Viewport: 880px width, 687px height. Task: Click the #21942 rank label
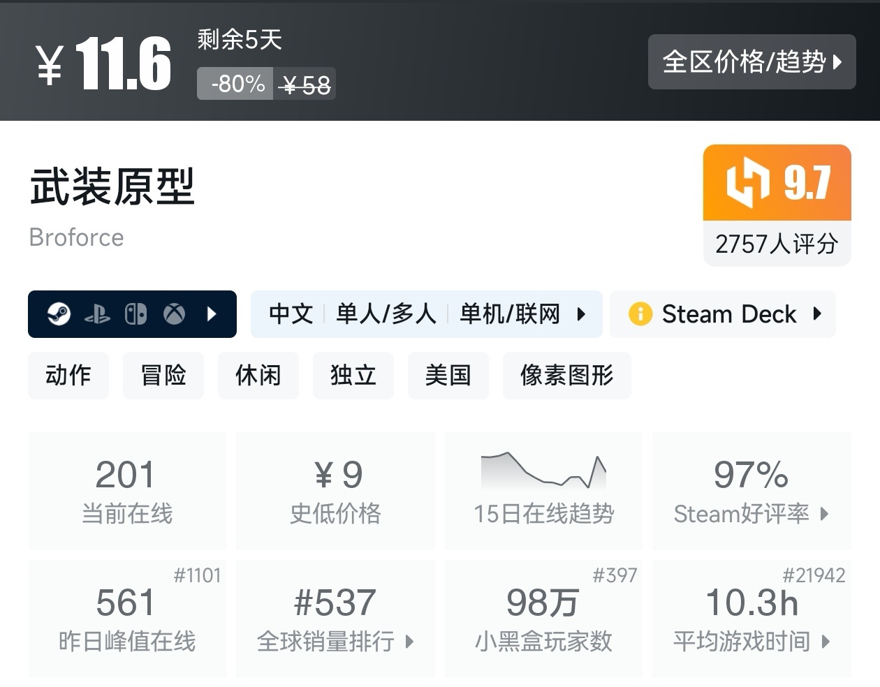[x=814, y=575]
